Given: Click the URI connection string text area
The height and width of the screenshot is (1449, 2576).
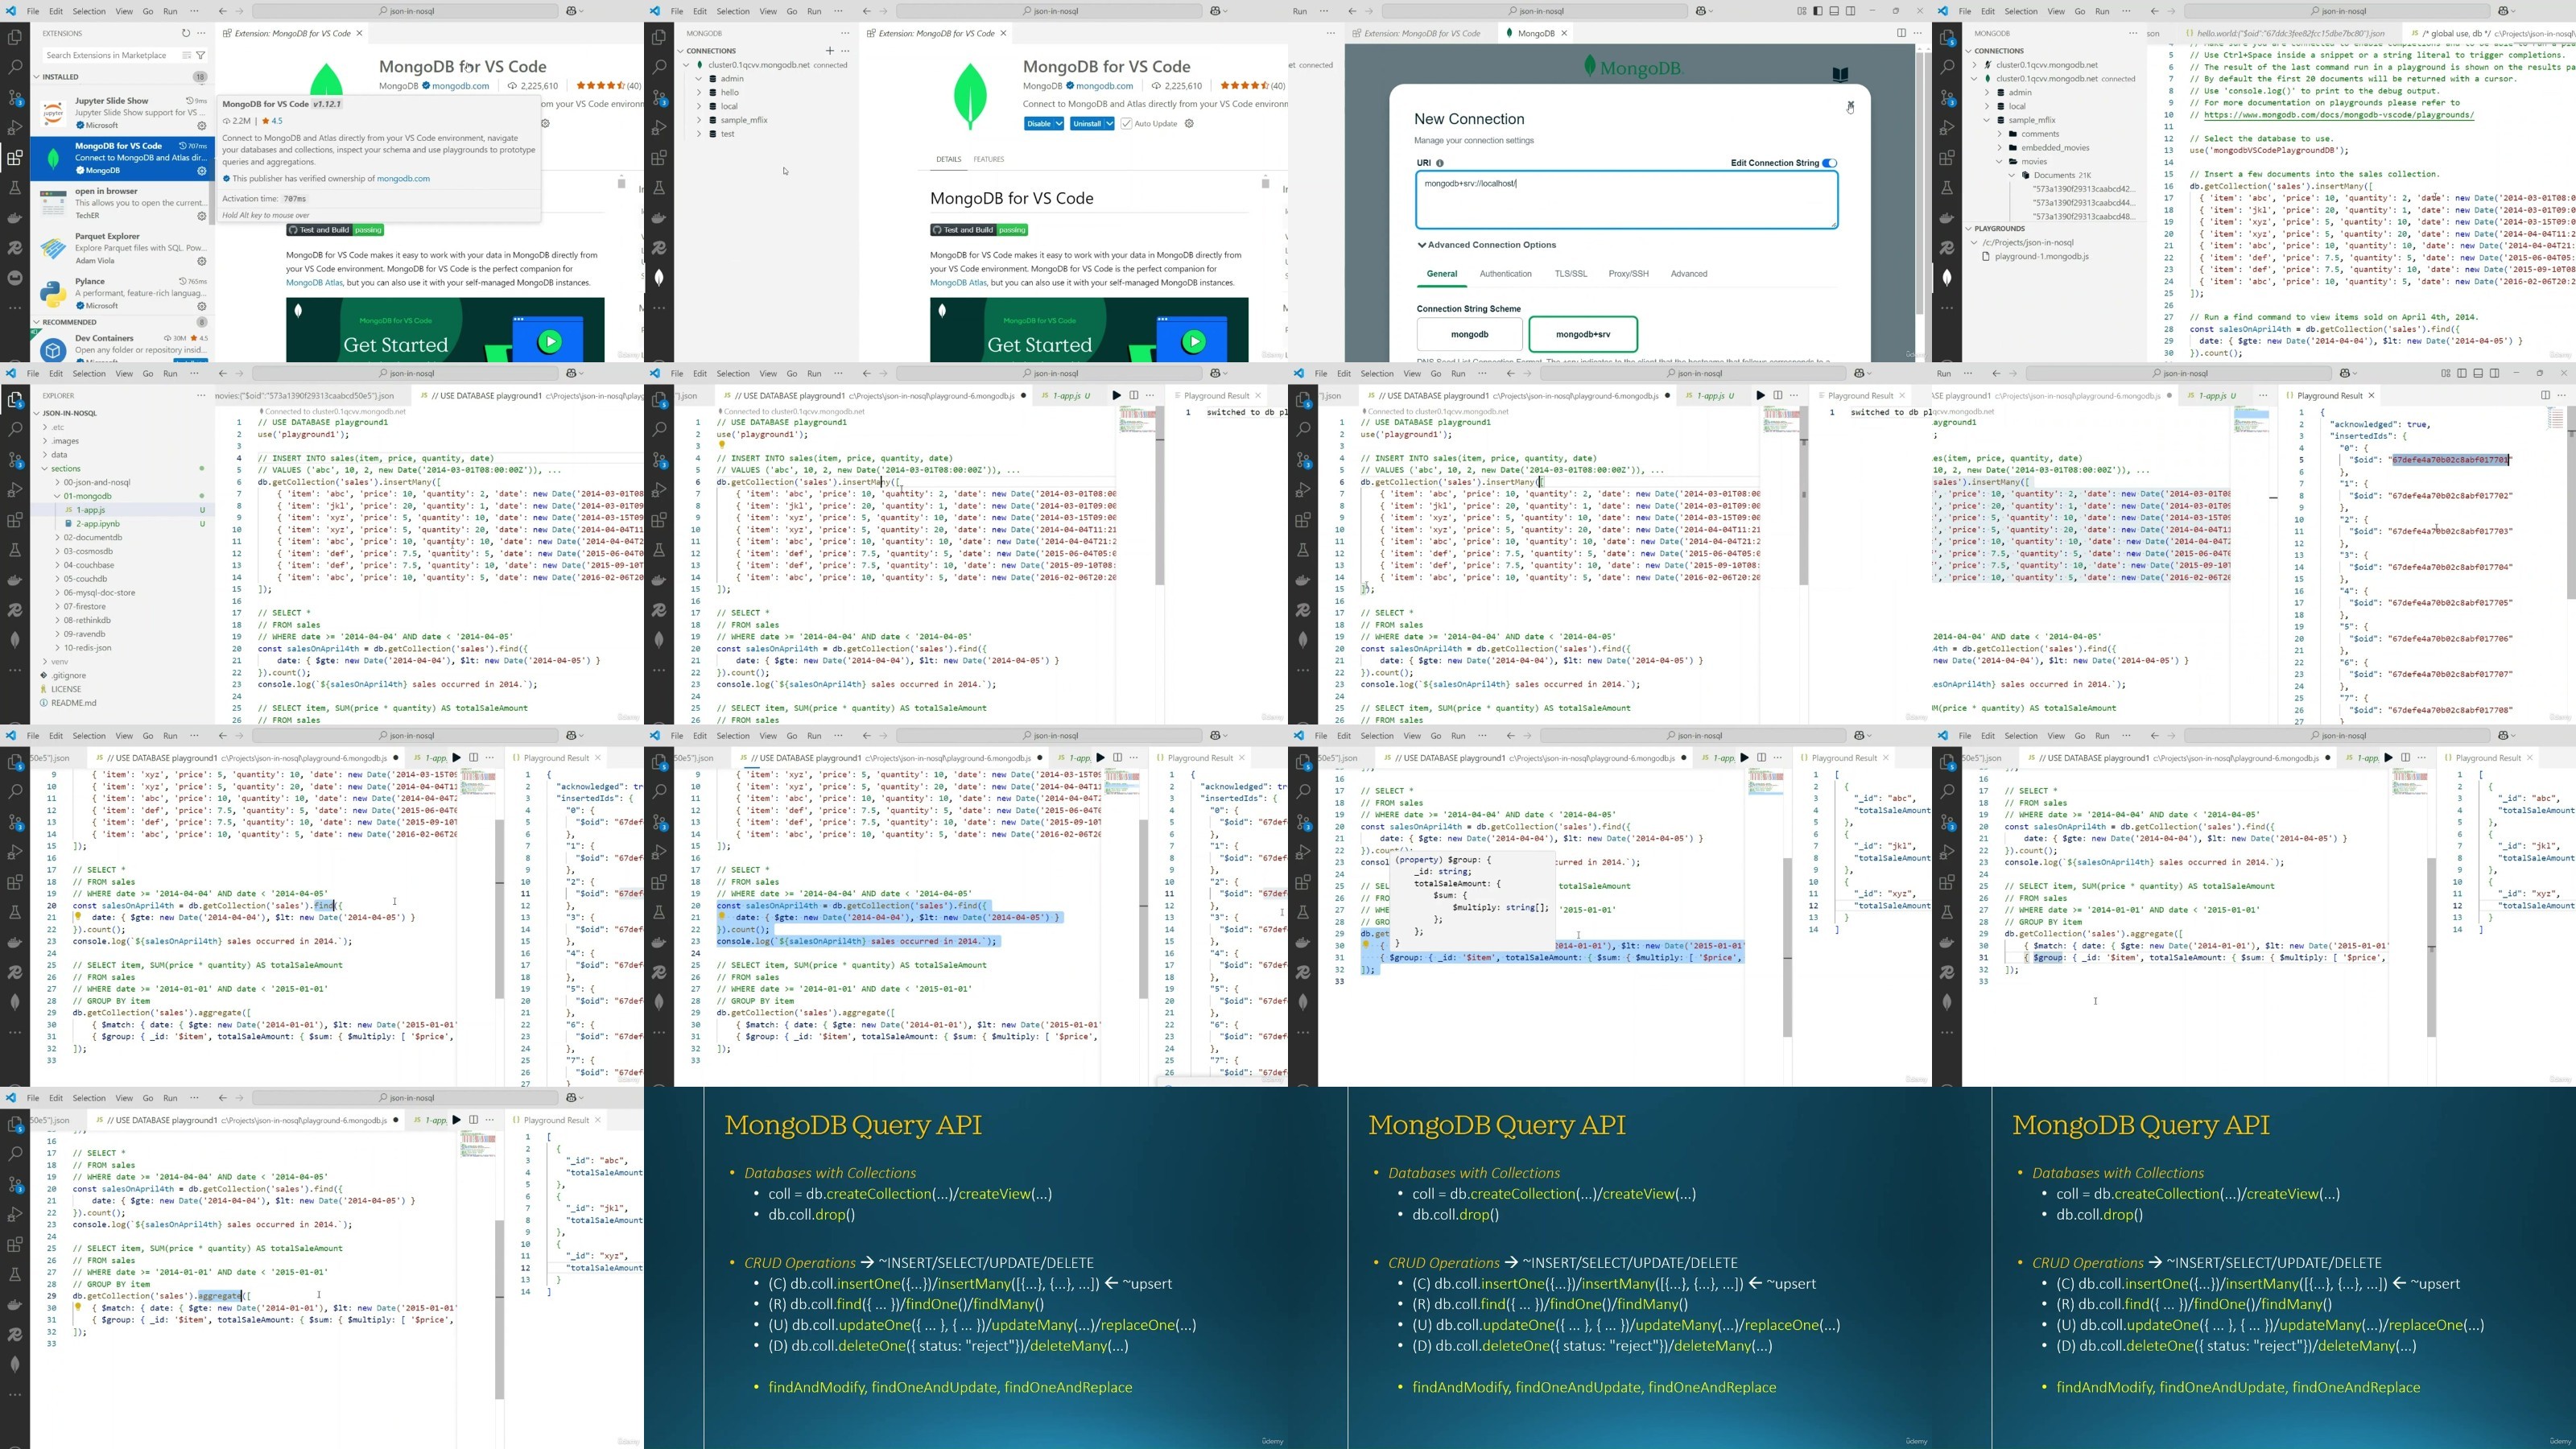Looking at the screenshot, I should 1626,199.
